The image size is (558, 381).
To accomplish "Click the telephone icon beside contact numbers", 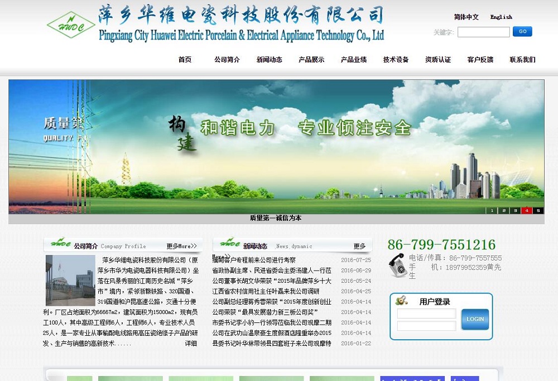I will click(397, 265).
